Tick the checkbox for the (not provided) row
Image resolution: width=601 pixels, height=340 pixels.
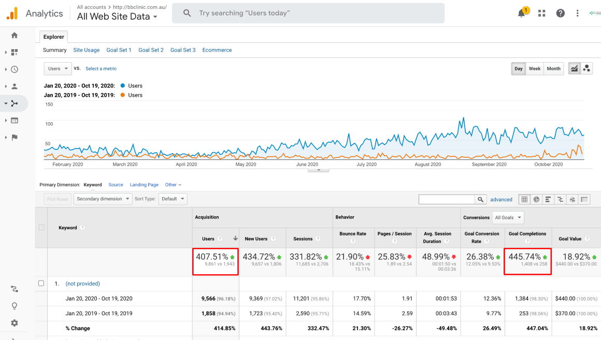click(x=42, y=284)
